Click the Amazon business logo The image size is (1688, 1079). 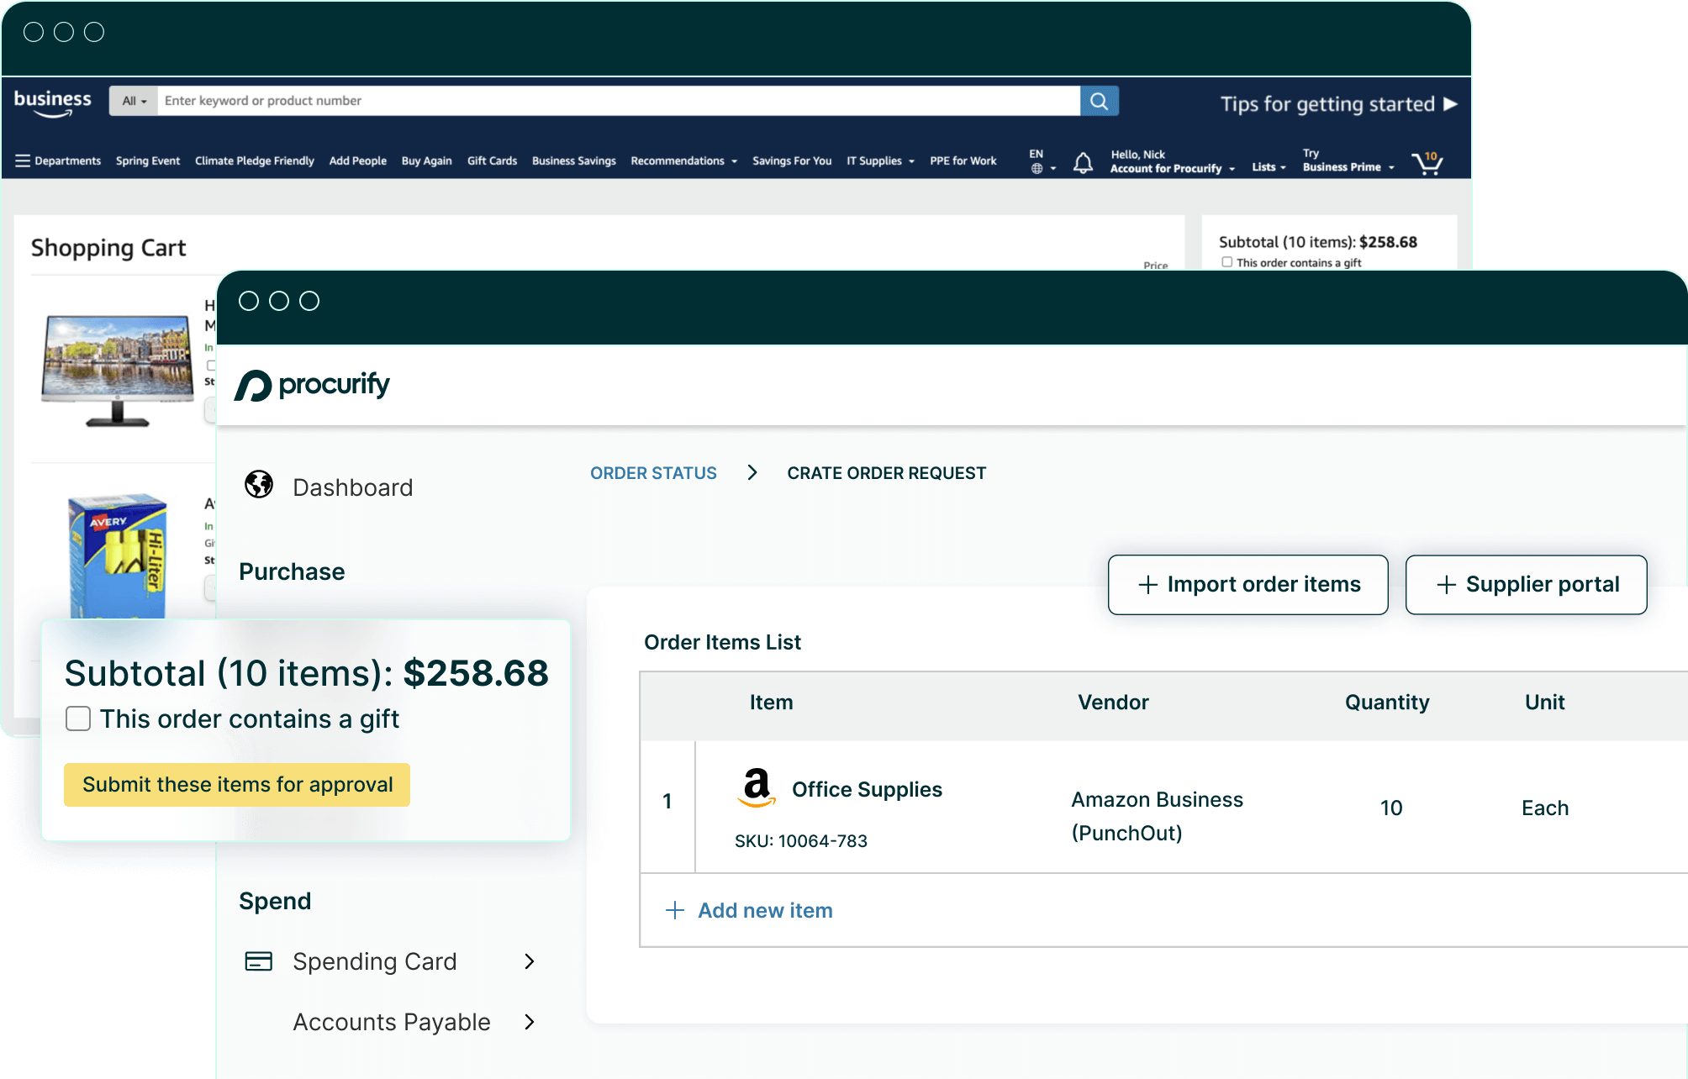[x=53, y=103]
